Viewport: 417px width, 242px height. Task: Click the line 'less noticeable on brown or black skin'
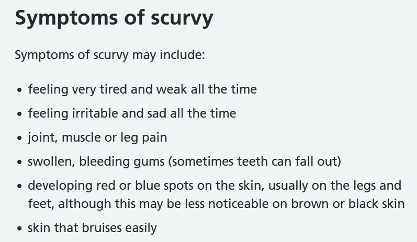(x=216, y=204)
